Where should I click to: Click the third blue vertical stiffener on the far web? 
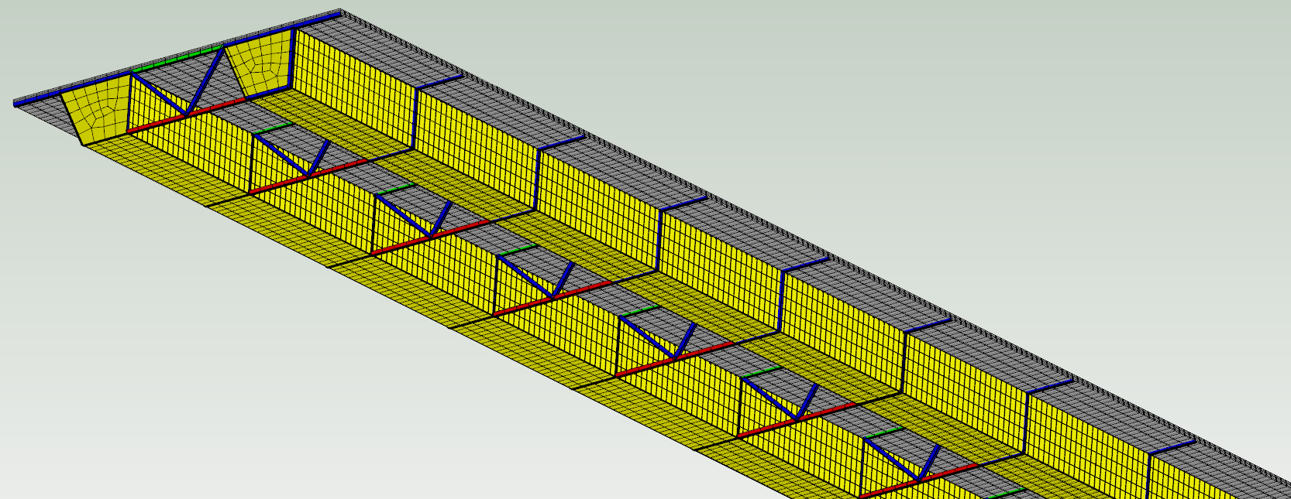point(659,238)
